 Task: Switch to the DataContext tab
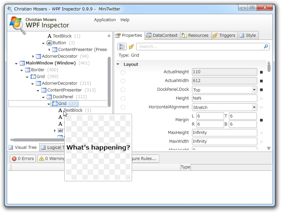pos(163,35)
